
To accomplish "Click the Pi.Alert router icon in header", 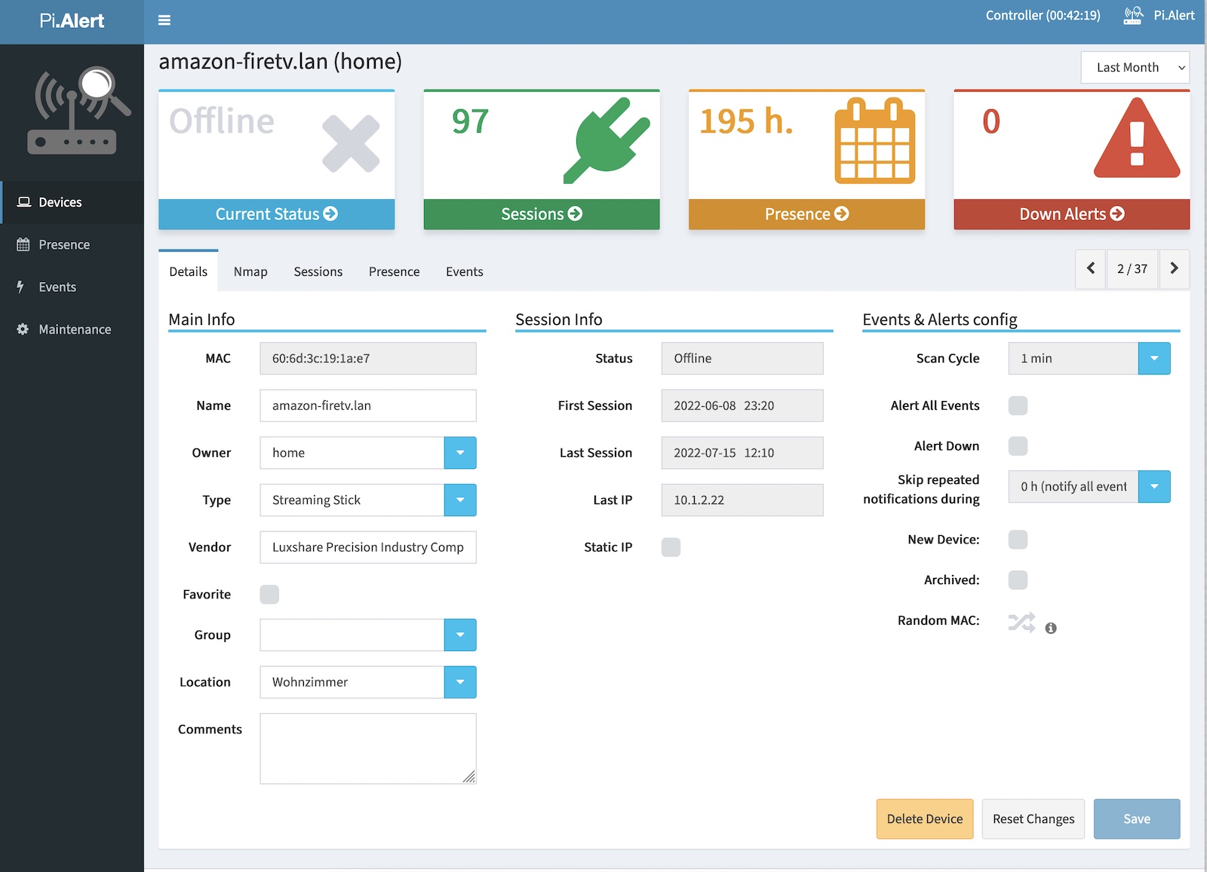I will coord(1132,16).
